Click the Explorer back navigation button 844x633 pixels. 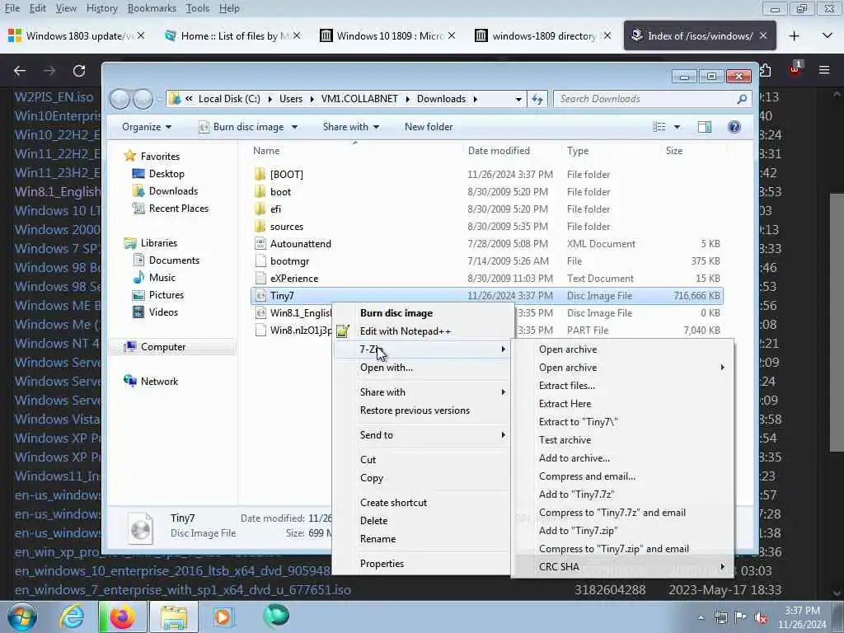120,99
